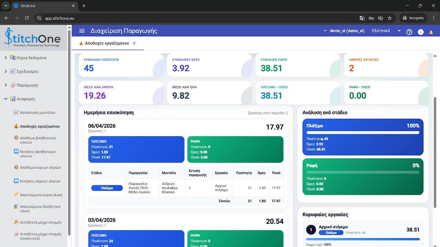This screenshot has height=247, width=440.
Task: Open the demo_el account dropdown
Action: tap(344, 31)
